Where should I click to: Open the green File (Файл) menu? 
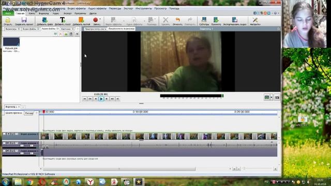coord(8,13)
